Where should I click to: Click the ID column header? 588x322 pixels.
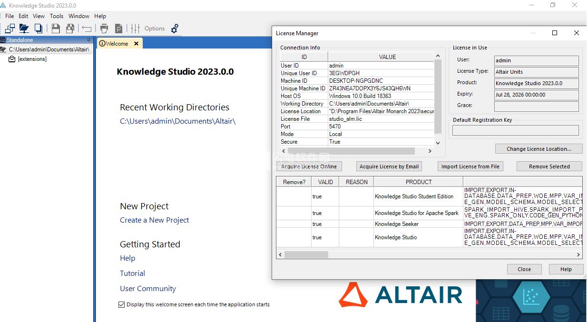coord(304,57)
